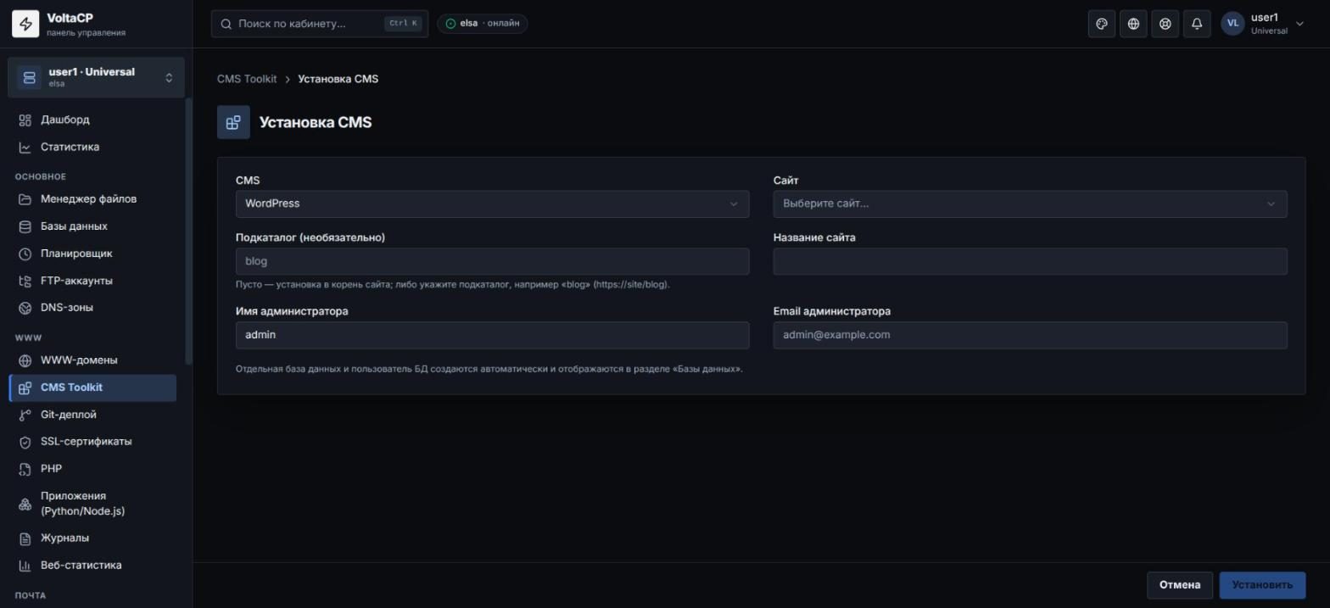Image resolution: width=1330 pixels, height=608 pixels.
Task: Open Веб-статистика in the sidebar
Action: [x=93, y=566]
